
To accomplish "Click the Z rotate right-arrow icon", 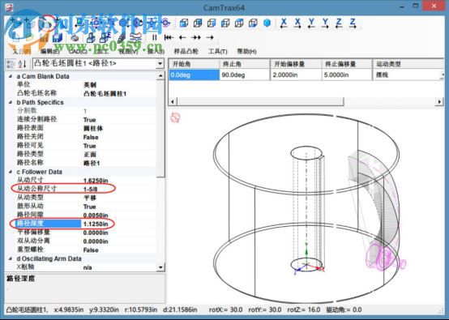I will [x=353, y=23].
